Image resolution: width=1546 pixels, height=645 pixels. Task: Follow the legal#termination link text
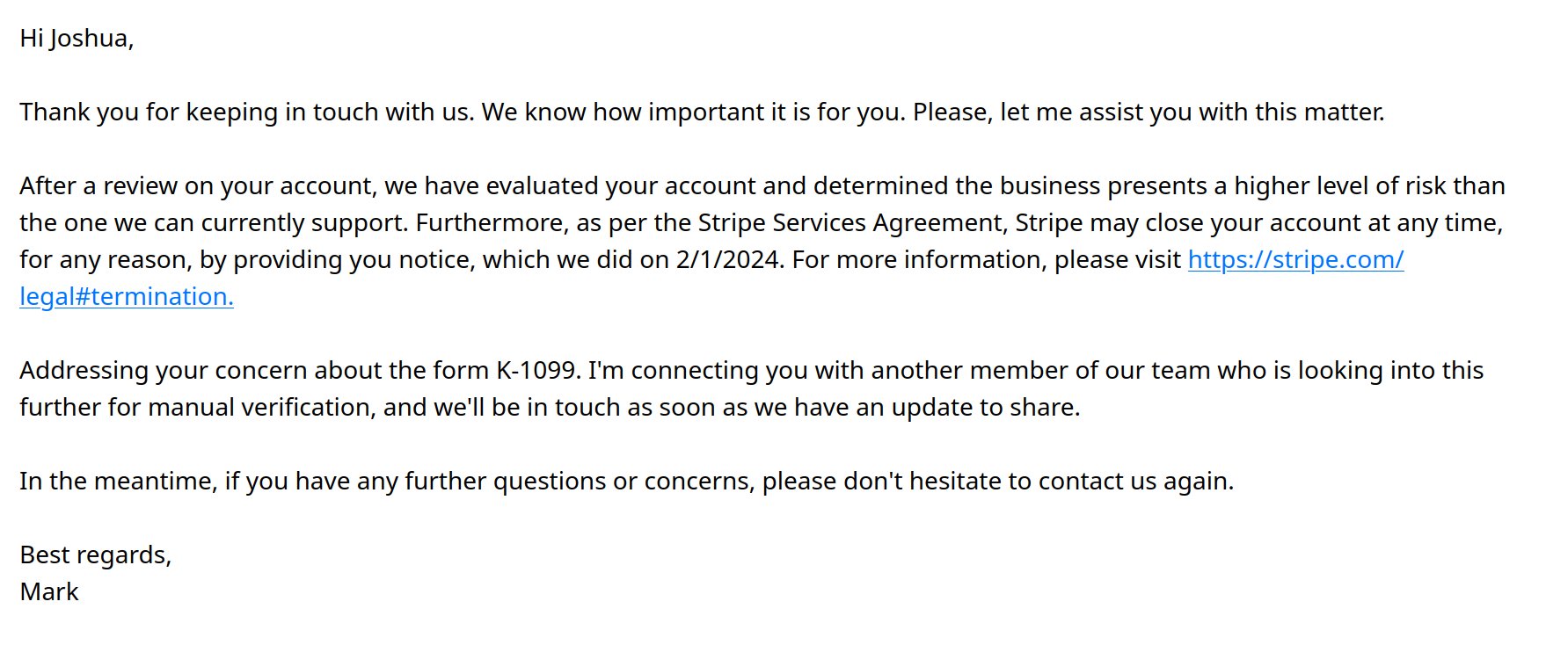(x=127, y=297)
